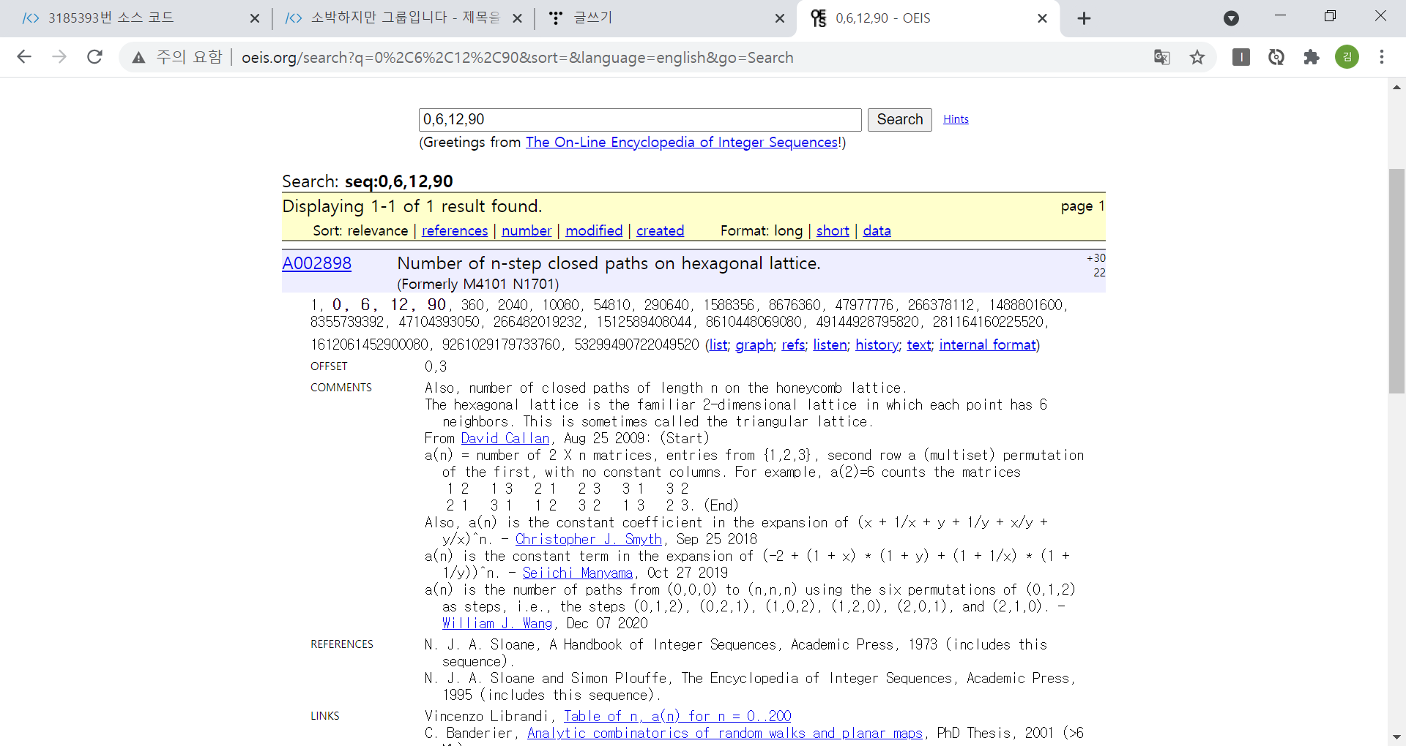This screenshot has width=1406, height=746.
Task: Open Table of n, a(n) link
Action: click(677, 716)
